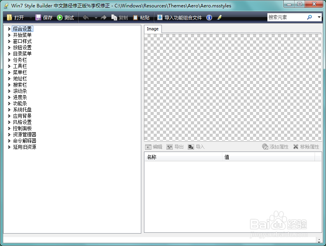Image resolution: width=326 pixels, height=246 pixels.
Task: Expand the 任务栏 tree node
Action: click(9, 60)
